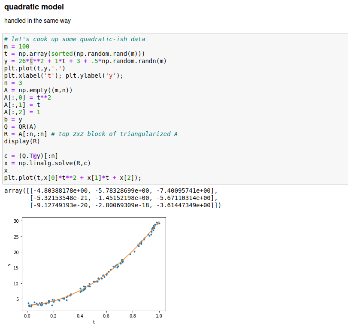Click the A = np.empty((m,n)) line
This screenshot has width=348, height=330.
pyautogui.click(x=38, y=90)
